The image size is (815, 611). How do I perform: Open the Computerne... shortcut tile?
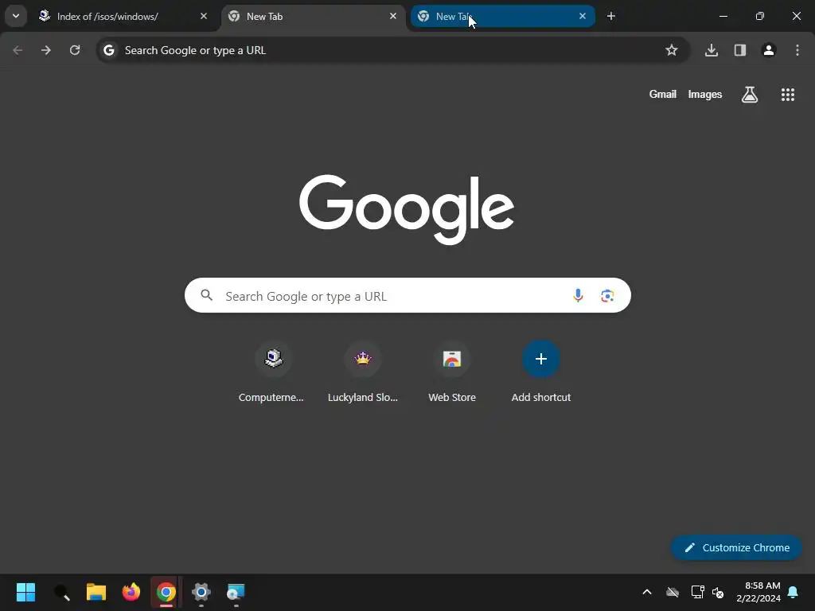click(273, 372)
